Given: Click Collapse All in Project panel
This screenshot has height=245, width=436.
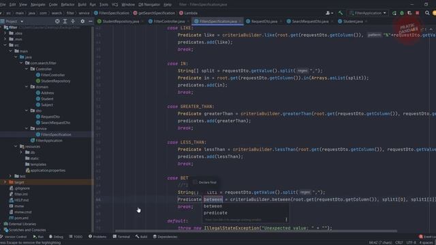Looking at the screenshot, I should (73, 21).
